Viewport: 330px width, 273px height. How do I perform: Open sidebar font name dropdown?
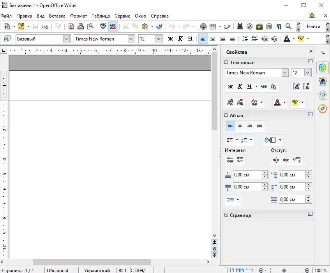click(285, 73)
